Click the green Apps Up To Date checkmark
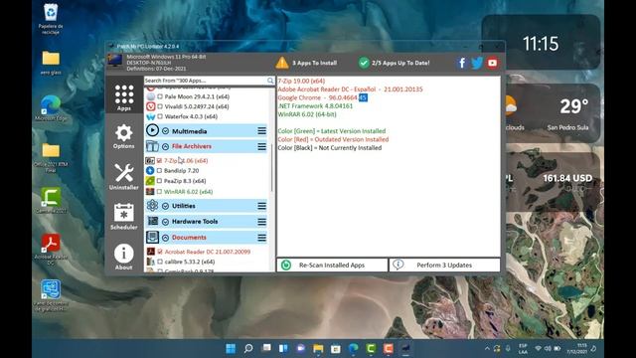This screenshot has width=636, height=358. click(364, 63)
